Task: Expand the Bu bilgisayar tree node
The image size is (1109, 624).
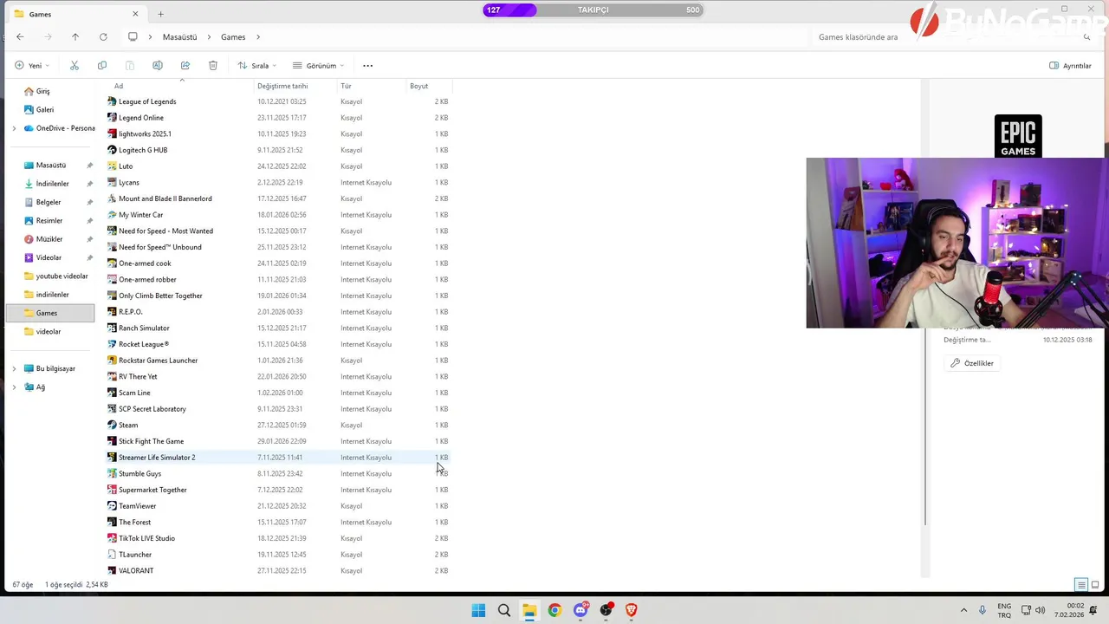Action: click(x=14, y=368)
